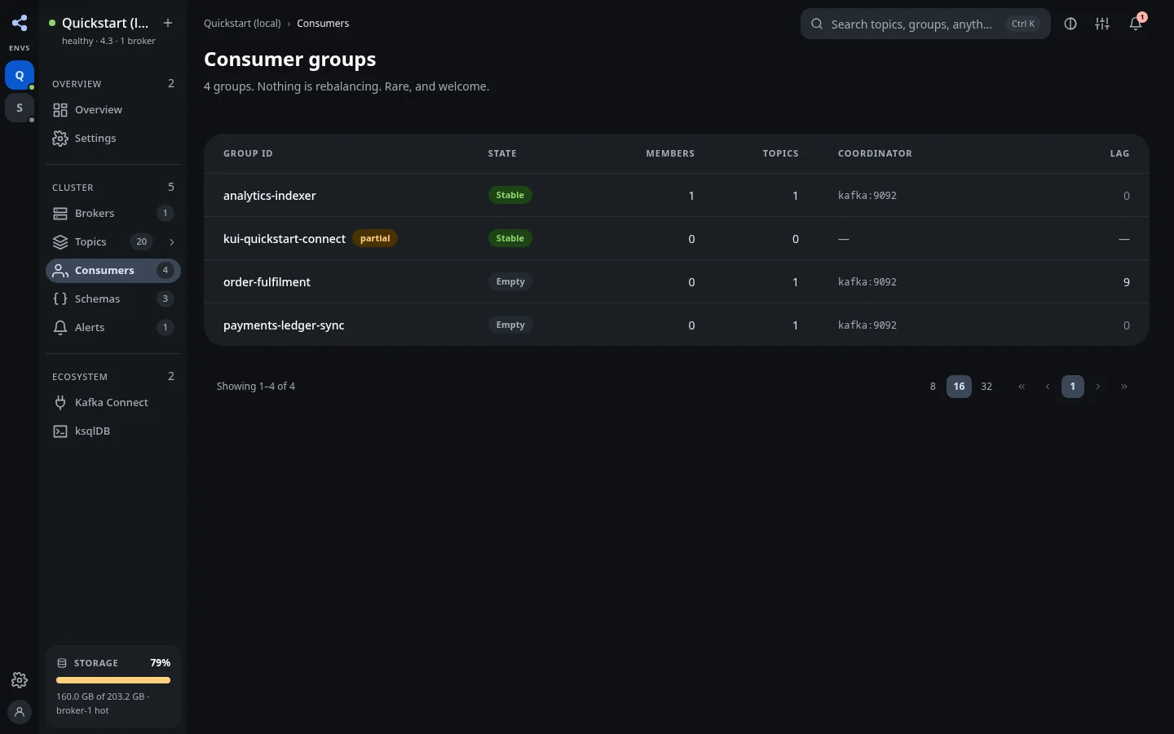Viewport: 1174px width, 734px height.
Task: Open Alerts bell icon in sidebar
Action: 60,328
